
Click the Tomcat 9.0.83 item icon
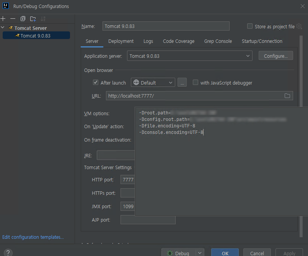17,36
